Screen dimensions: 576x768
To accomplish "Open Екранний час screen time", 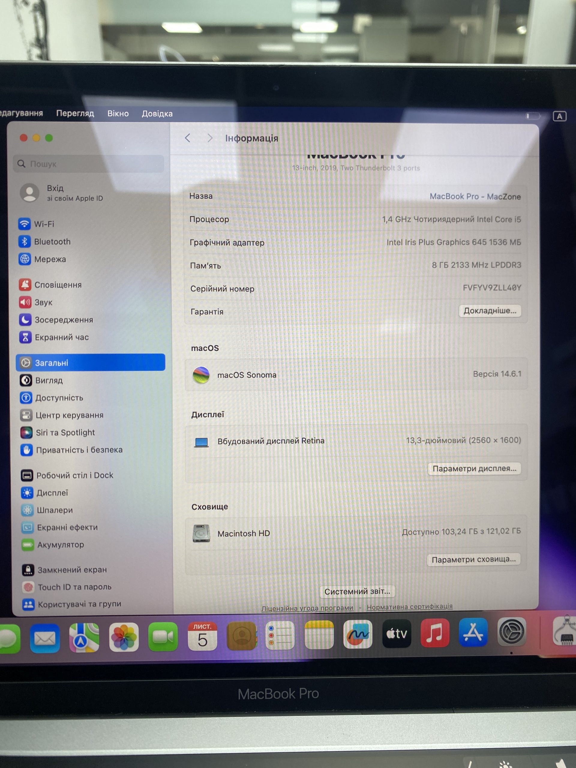I will click(54, 337).
